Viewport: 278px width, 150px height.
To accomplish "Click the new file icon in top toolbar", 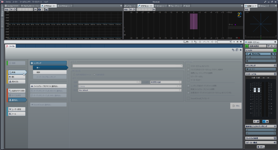I will pos(184,42).
